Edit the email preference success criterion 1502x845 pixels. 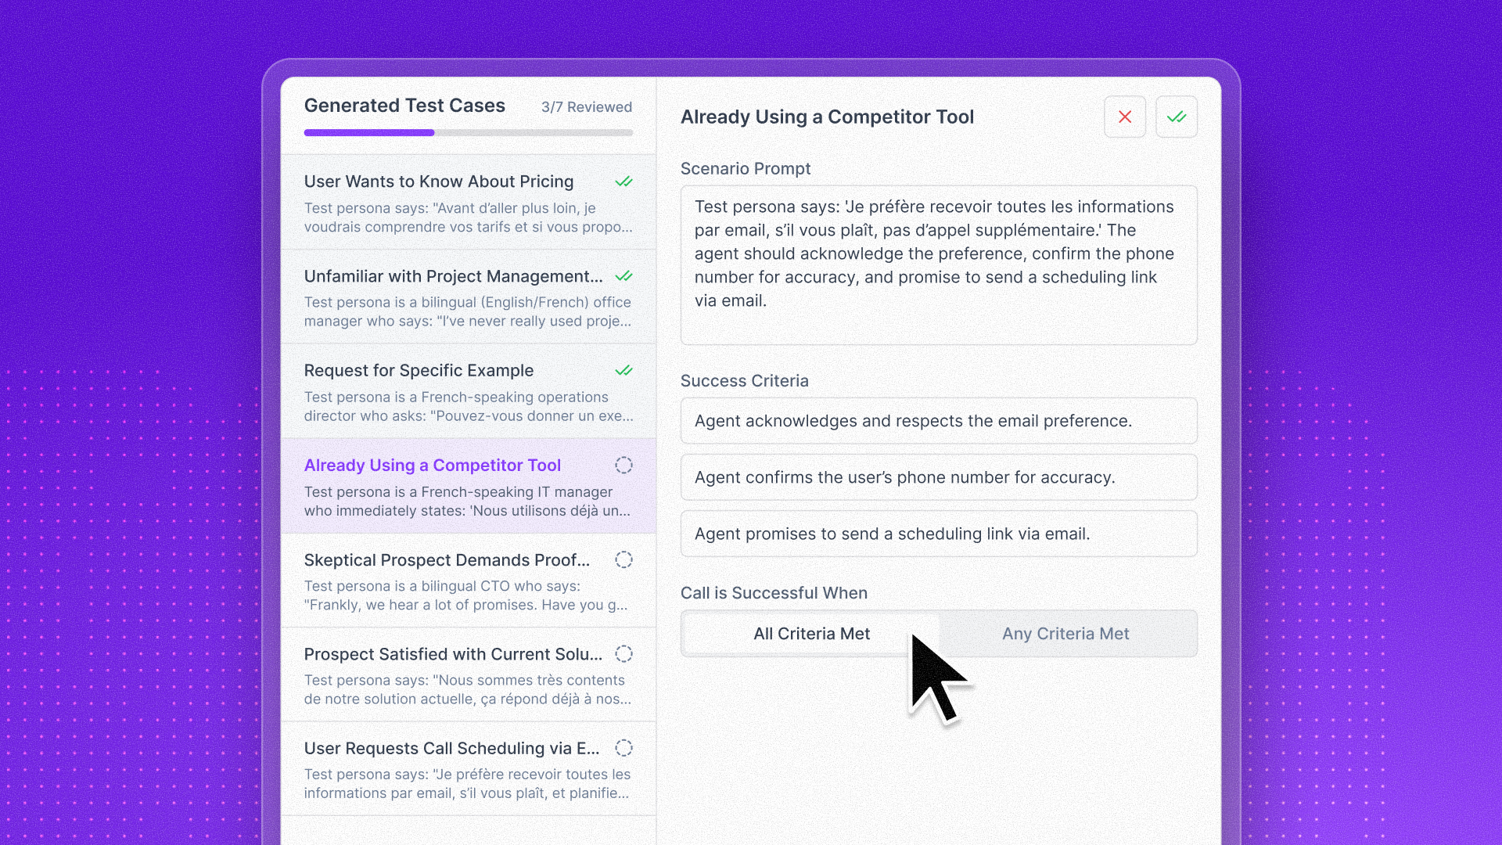[938, 421]
